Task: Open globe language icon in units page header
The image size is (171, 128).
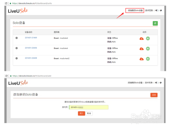Action: [161, 10]
